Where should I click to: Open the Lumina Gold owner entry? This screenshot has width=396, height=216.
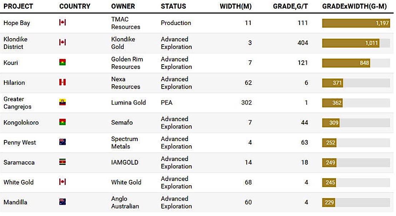pyautogui.click(x=128, y=102)
